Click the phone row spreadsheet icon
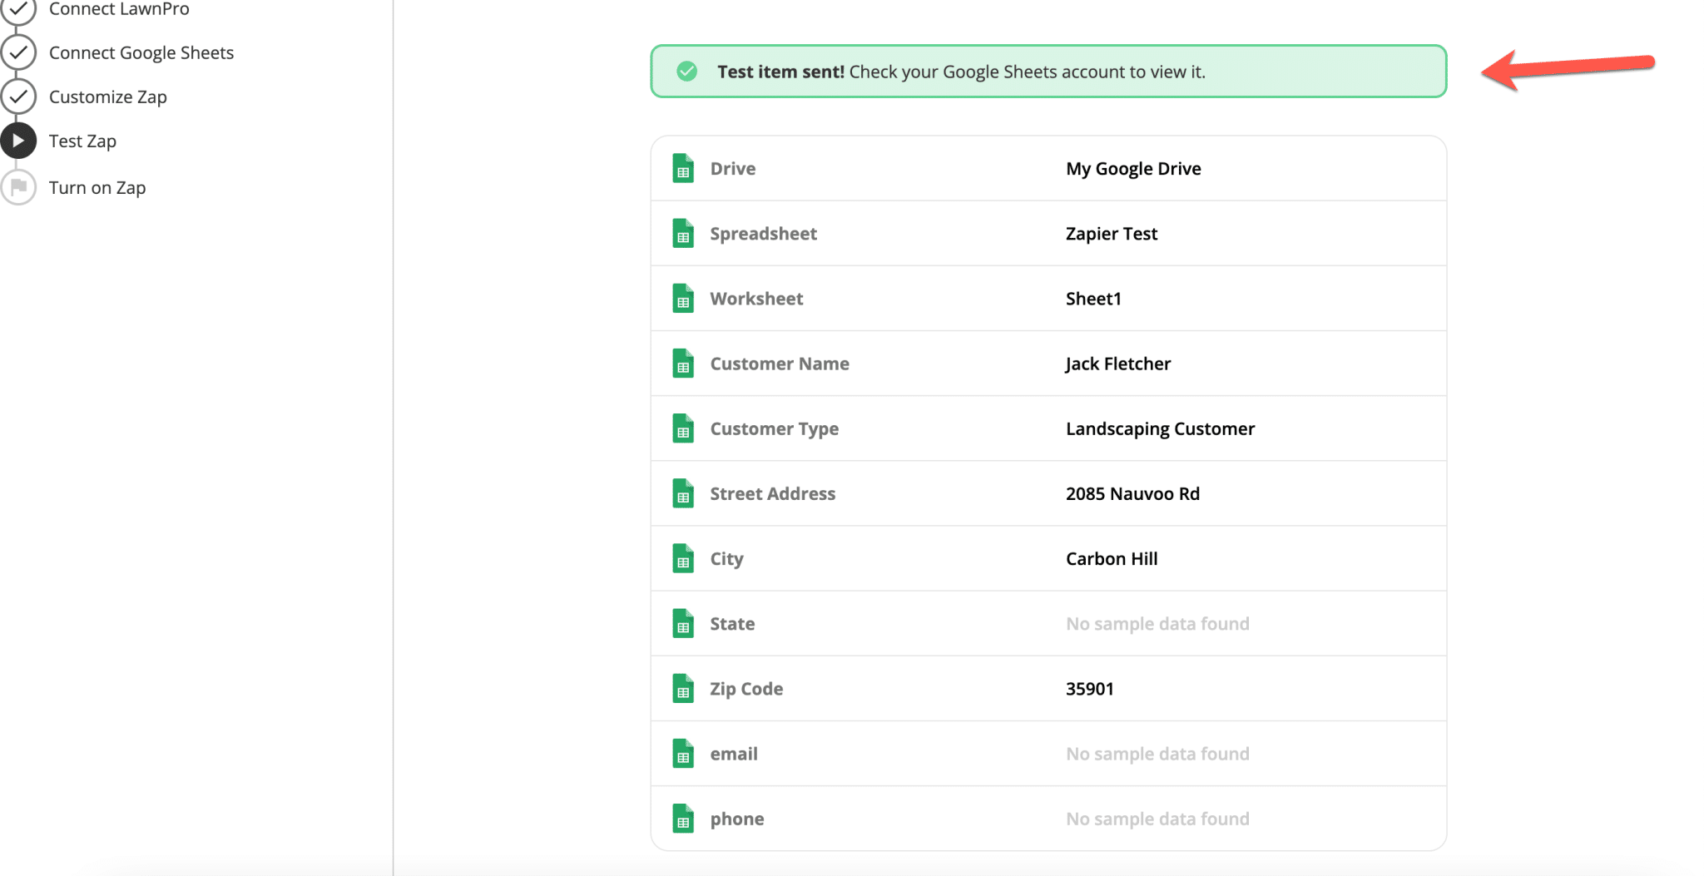The height and width of the screenshot is (876, 1704). point(683,818)
